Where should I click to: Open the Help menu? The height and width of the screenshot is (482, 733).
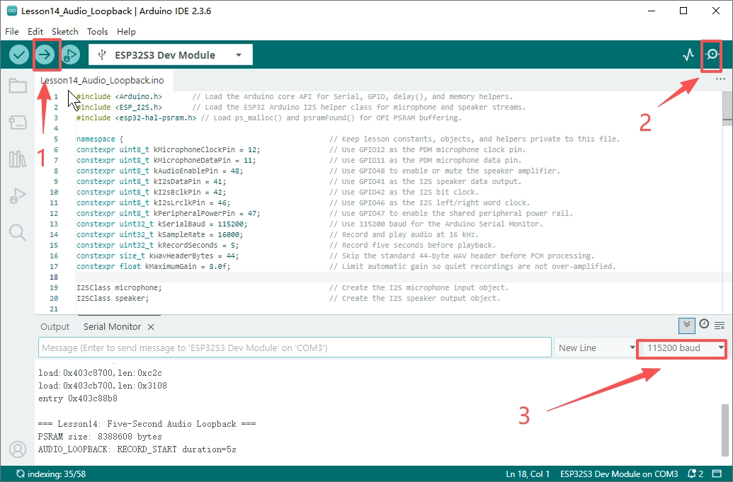pos(126,31)
